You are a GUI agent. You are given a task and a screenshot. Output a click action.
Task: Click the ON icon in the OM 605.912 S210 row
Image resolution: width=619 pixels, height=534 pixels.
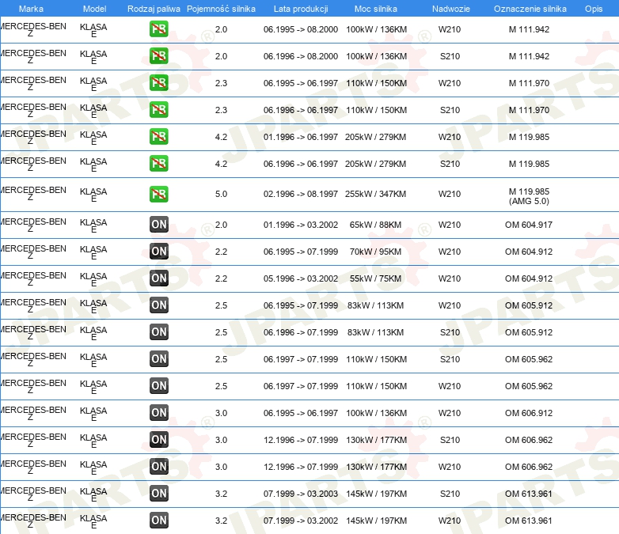point(158,332)
